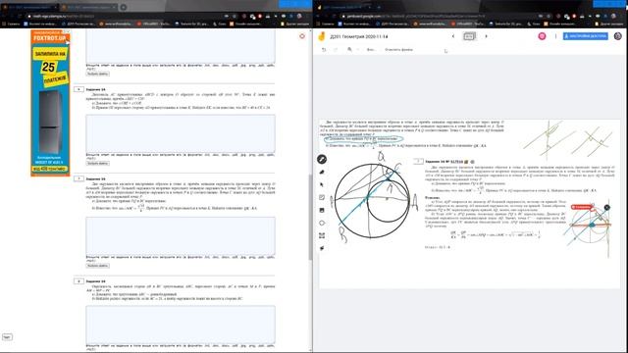Open the three-dot more menu in Jamboard
The height and width of the screenshot is (353, 628).
click(555, 36)
